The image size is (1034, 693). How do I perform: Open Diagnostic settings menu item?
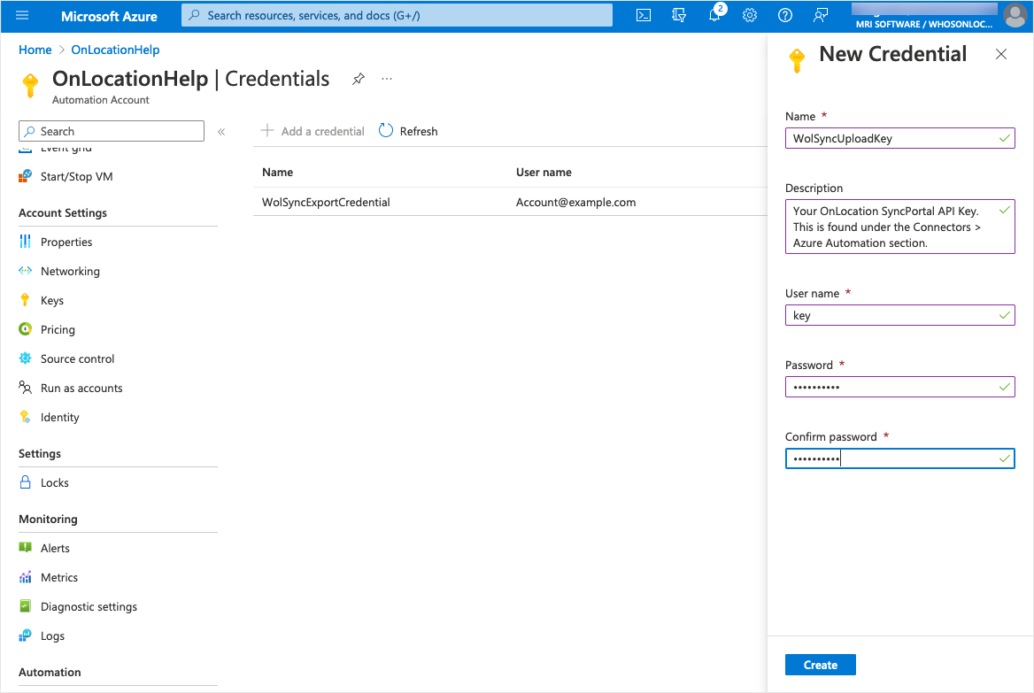point(89,606)
